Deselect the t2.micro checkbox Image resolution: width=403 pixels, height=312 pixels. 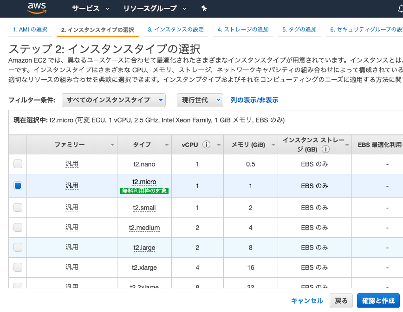pos(17,185)
